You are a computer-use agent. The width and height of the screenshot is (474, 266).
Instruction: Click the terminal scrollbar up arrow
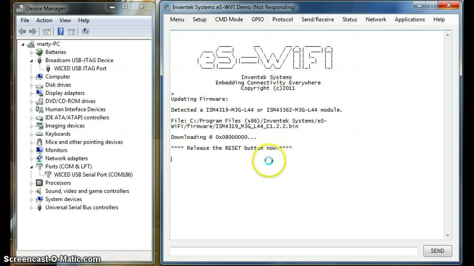pyautogui.click(x=448, y=35)
